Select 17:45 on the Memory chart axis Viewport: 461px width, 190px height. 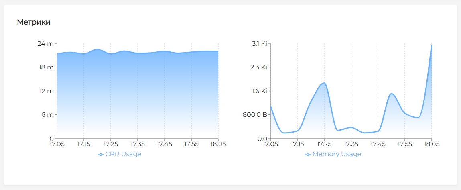click(378, 144)
